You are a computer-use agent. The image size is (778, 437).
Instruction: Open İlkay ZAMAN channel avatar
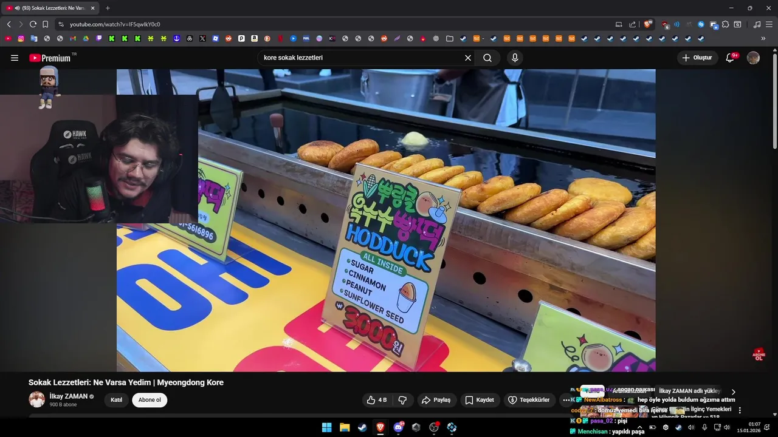tap(37, 399)
